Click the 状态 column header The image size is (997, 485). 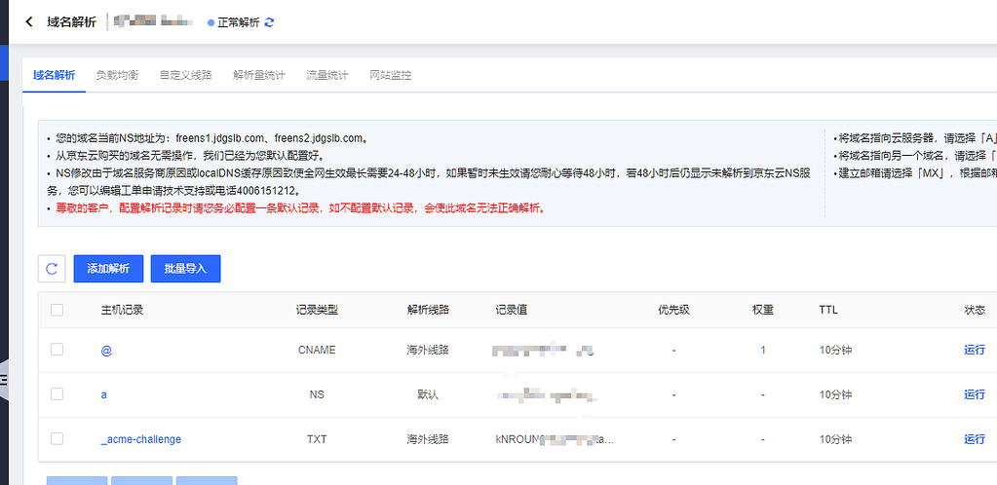click(975, 311)
